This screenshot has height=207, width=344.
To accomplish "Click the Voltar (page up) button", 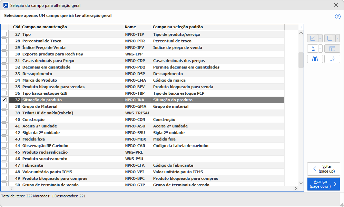I will pos(323,169).
